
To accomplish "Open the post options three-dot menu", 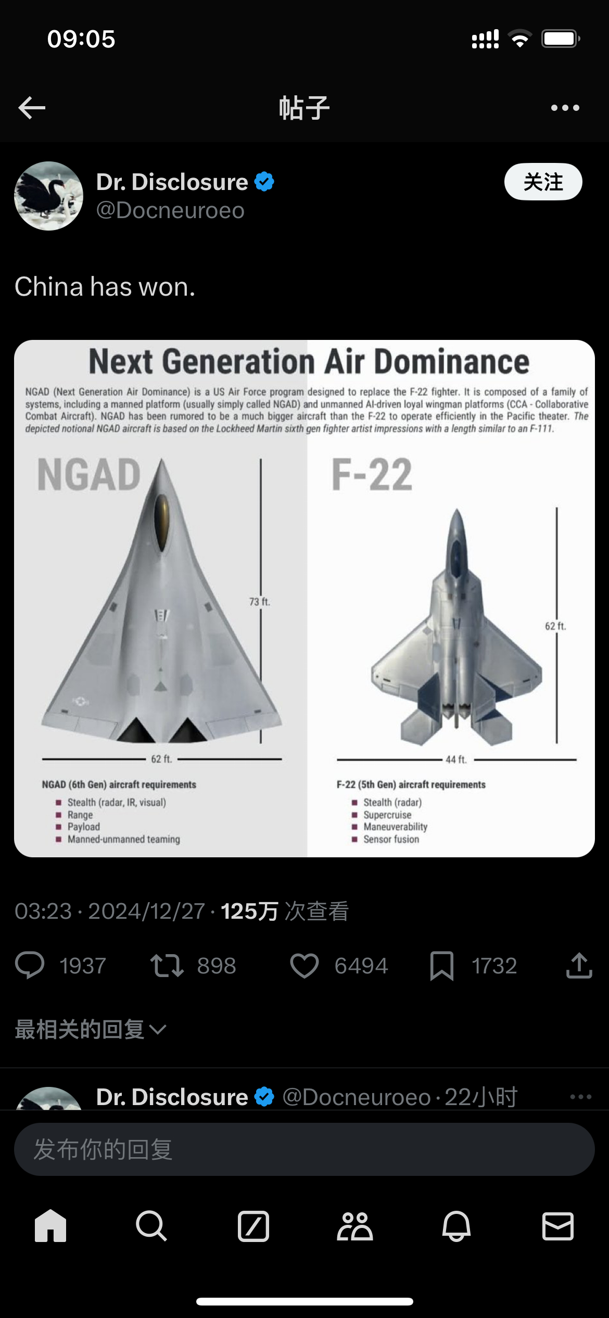I will (x=565, y=108).
